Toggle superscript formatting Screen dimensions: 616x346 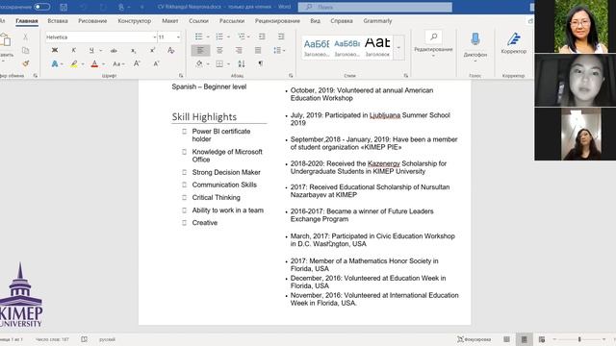[x=152, y=50]
